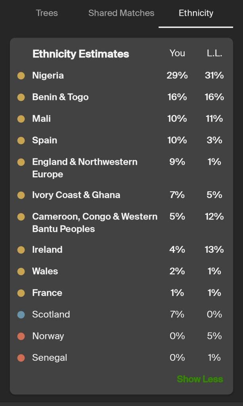Select the France region label
Viewport: 243px width, 406px height.
(x=47, y=293)
